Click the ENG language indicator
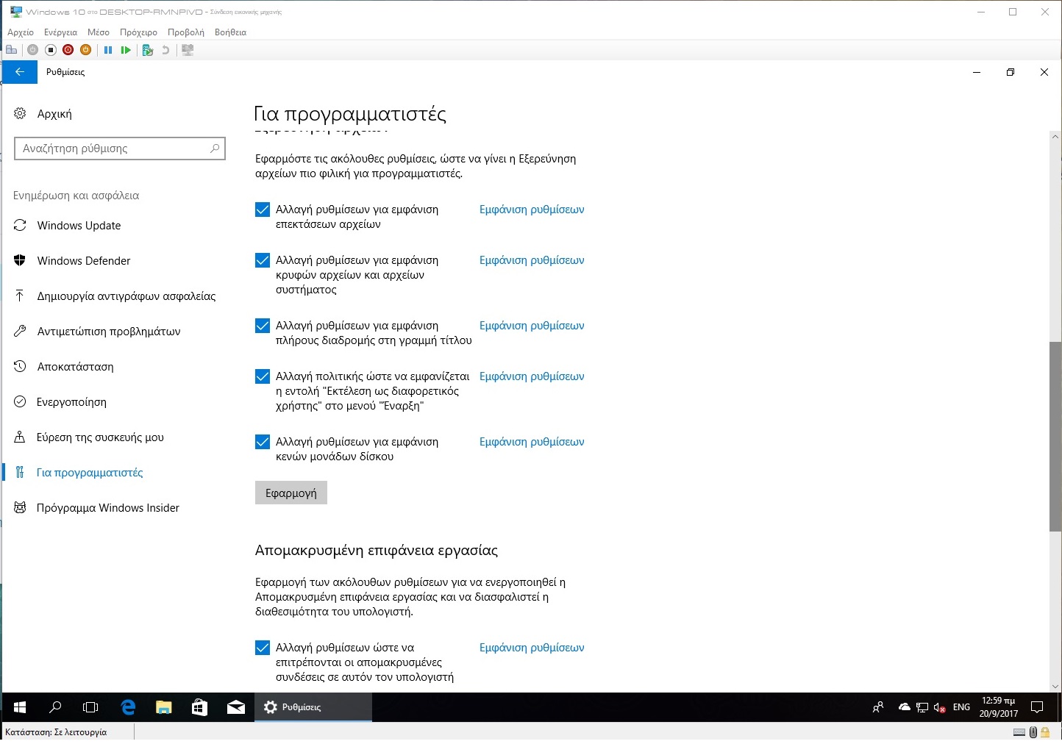Viewport: 1062px width, 744px height. coord(961,707)
